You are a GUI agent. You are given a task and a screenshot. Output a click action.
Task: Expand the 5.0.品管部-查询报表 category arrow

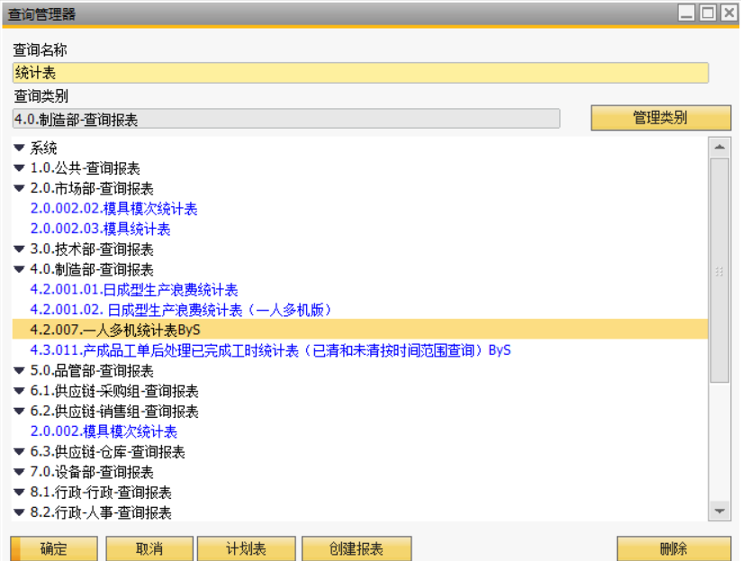click(x=20, y=371)
